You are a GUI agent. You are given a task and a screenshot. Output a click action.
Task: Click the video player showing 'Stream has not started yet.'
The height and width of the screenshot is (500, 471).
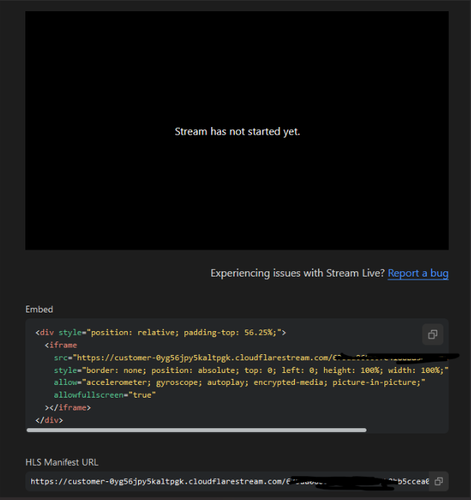(237, 131)
